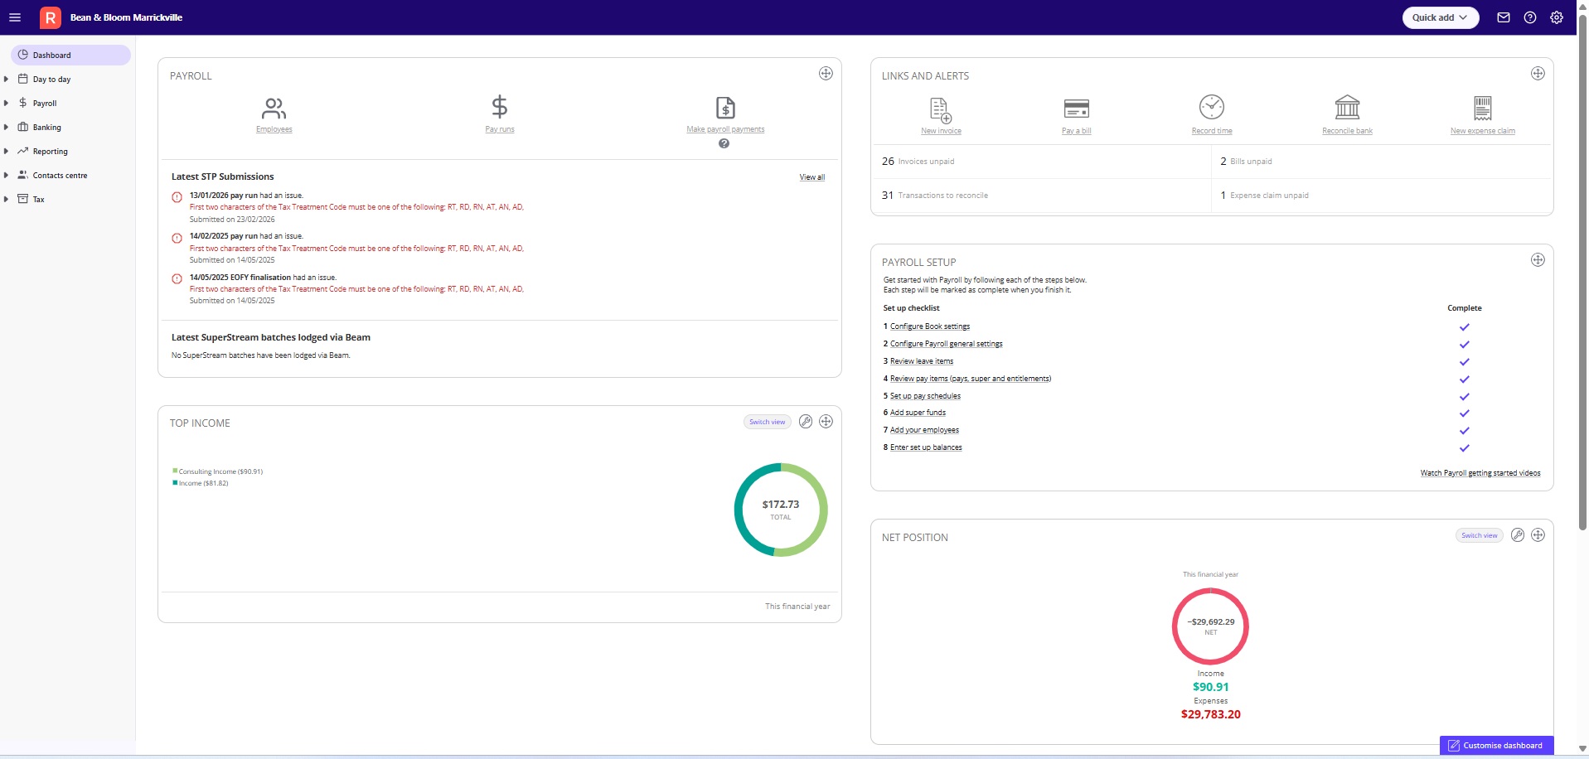Click the Make payroll payments icon
Viewport: 1589px width, 759px height.
click(725, 108)
